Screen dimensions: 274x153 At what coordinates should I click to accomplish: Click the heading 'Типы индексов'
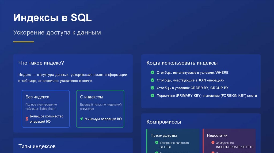37,146
